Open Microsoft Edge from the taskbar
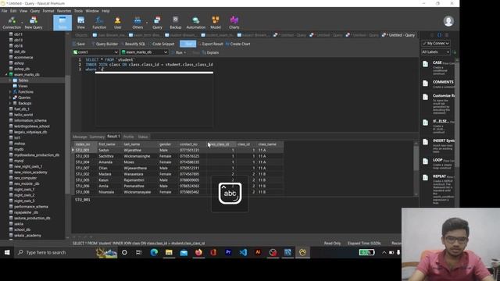 (154, 252)
